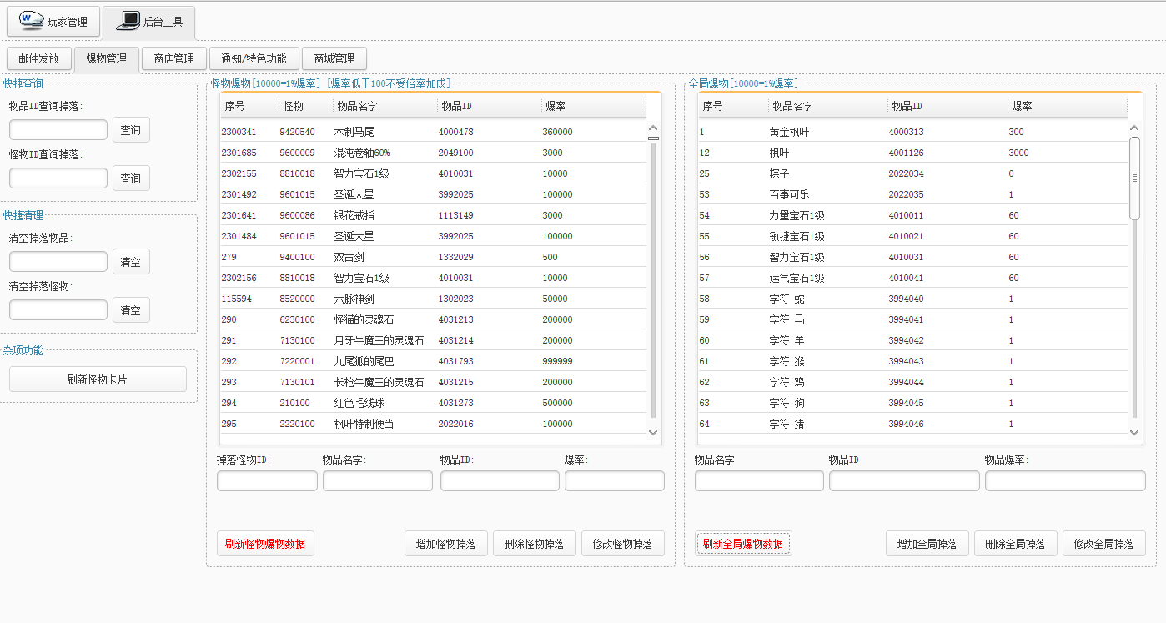The image size is (1166, 623).
Task: Select the 六脉神剑 row
Action: (433, 299)
